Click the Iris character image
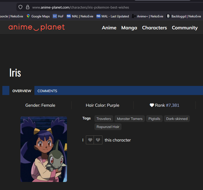 point(44,149)
